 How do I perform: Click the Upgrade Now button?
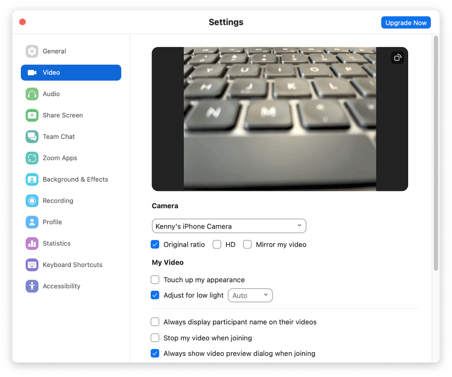pos(406,23)
